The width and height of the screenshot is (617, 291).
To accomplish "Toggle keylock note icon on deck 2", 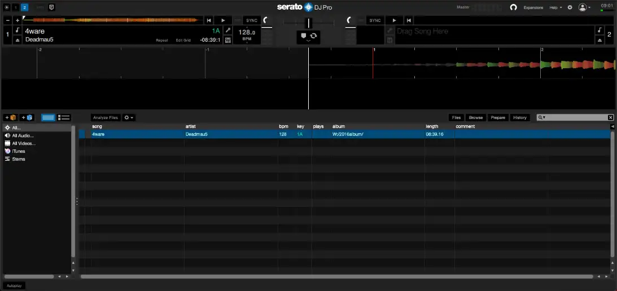I will tap(600, 30).
